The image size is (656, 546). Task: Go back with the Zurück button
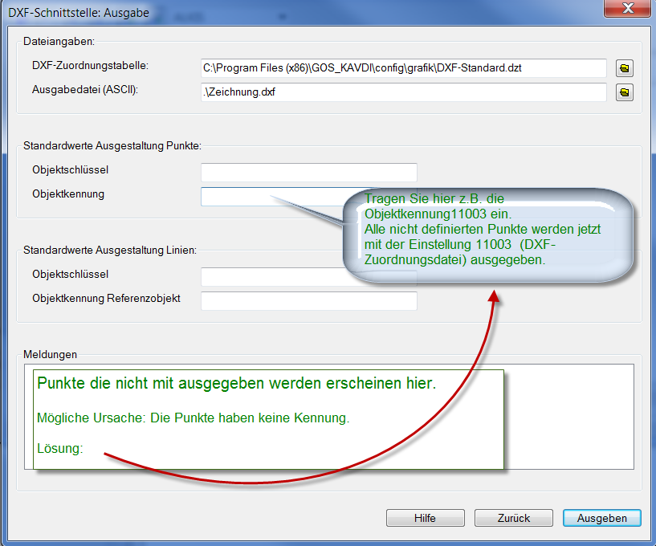coord(513,518)
